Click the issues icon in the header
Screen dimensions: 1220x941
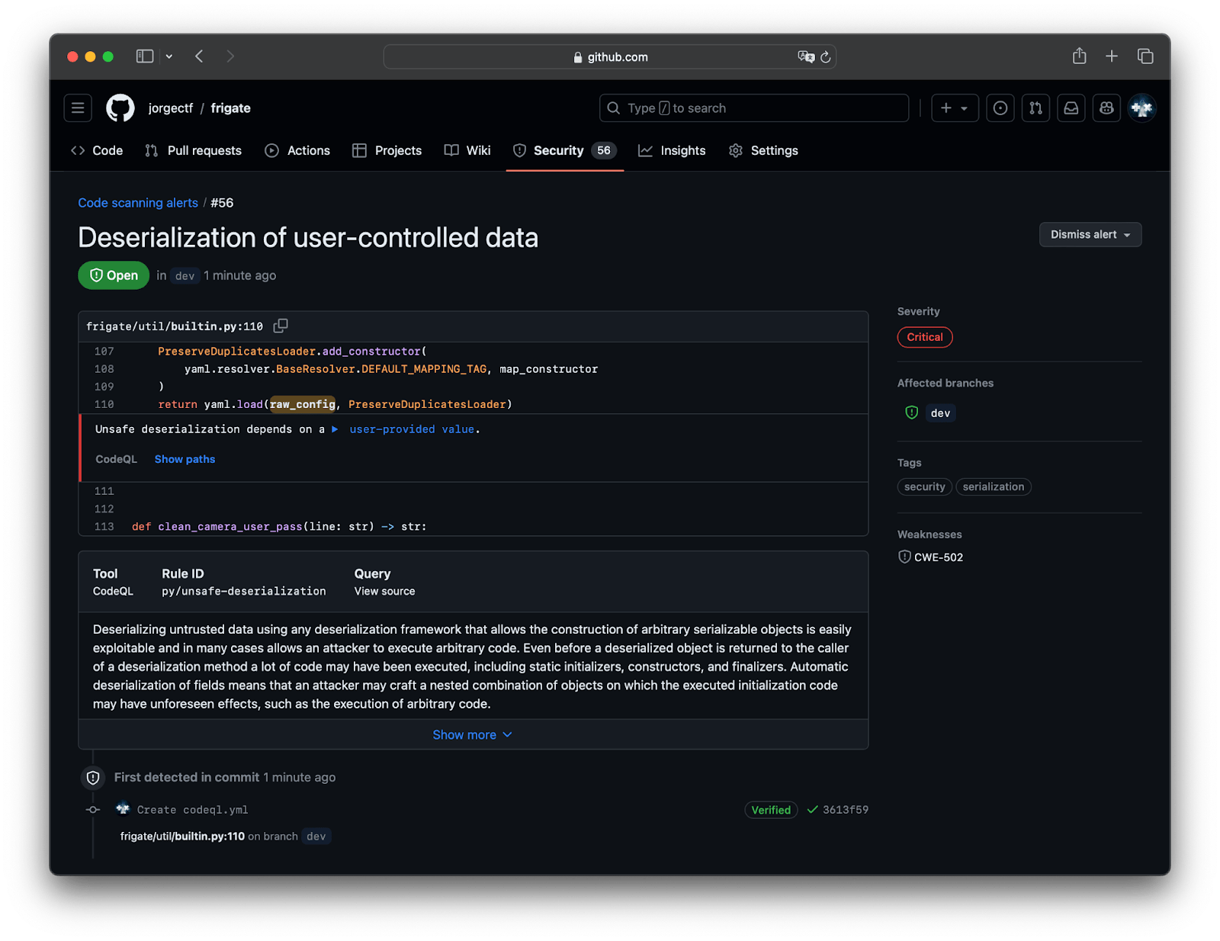(x=1000, y=108)
